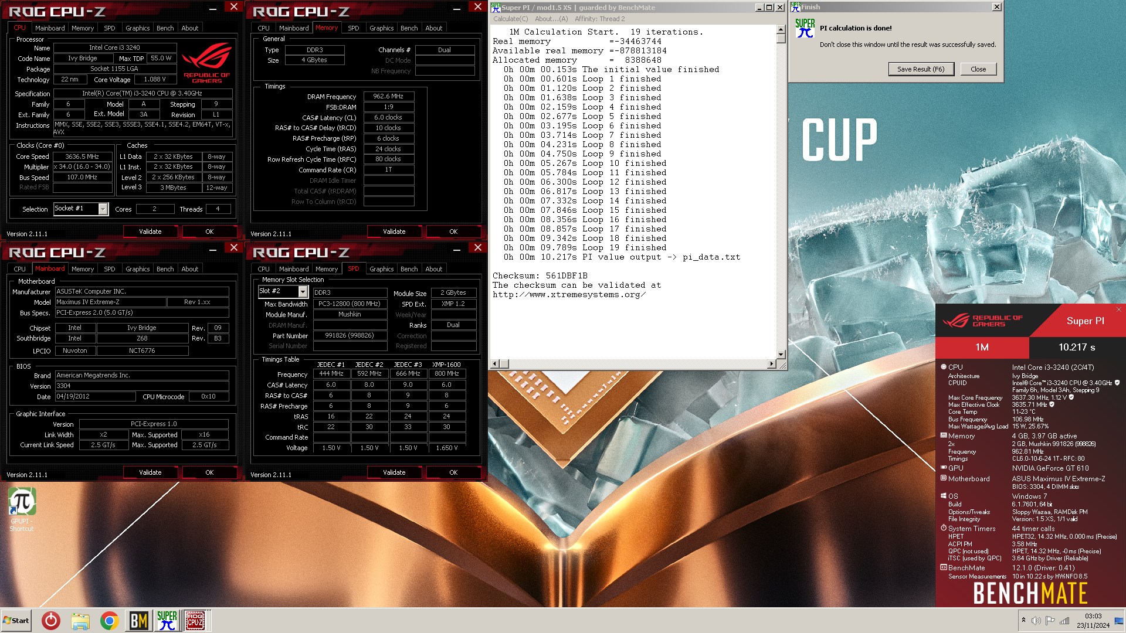Image resolution: width=1126 pixels, height=633 pixels.
Task: Click the CPU chip icon in BenchMate panel
Action: (x=944, y=367)
